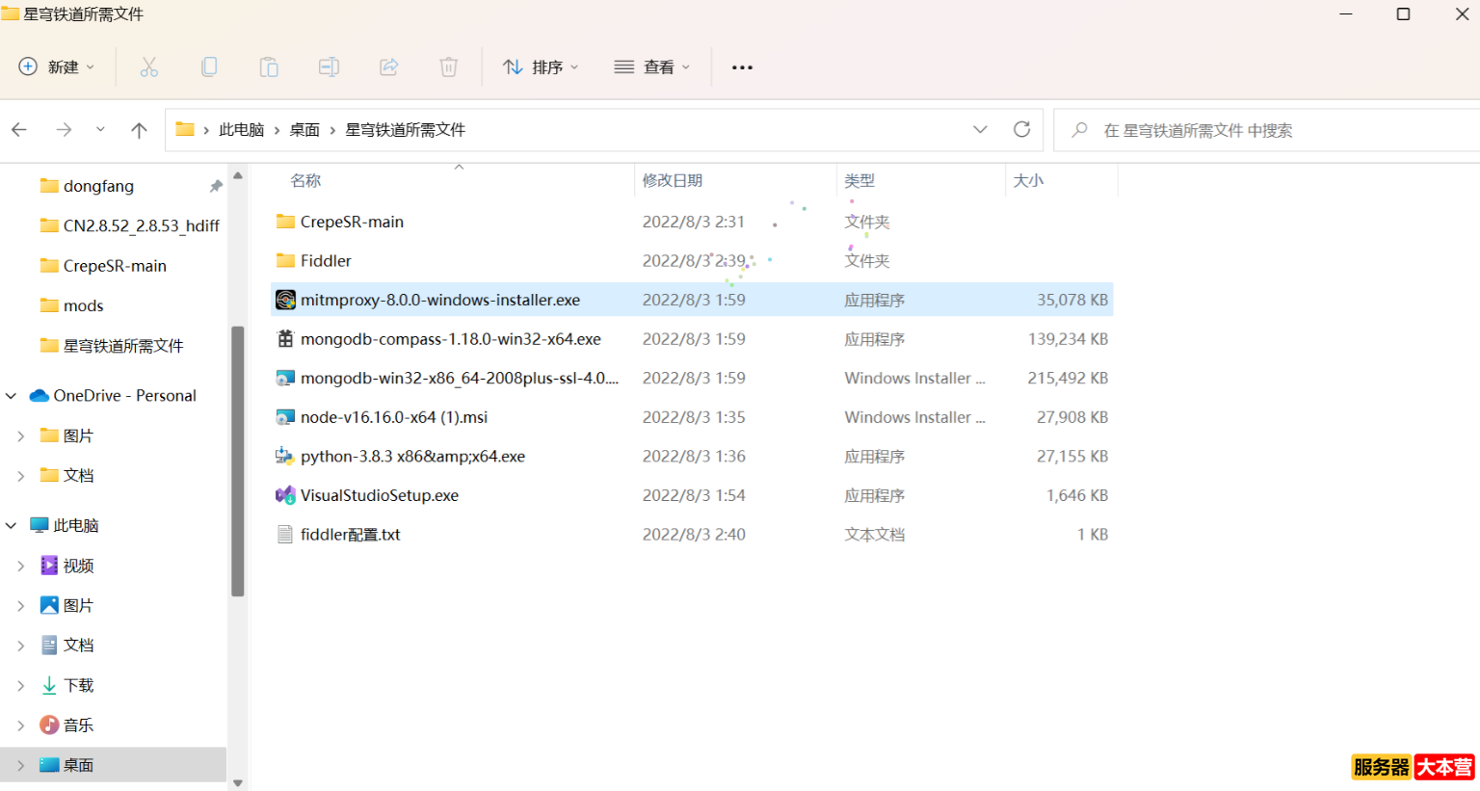Click the pin icon next to dongfang
This screenshot has height=791, width=1480.
coord(216,186)
